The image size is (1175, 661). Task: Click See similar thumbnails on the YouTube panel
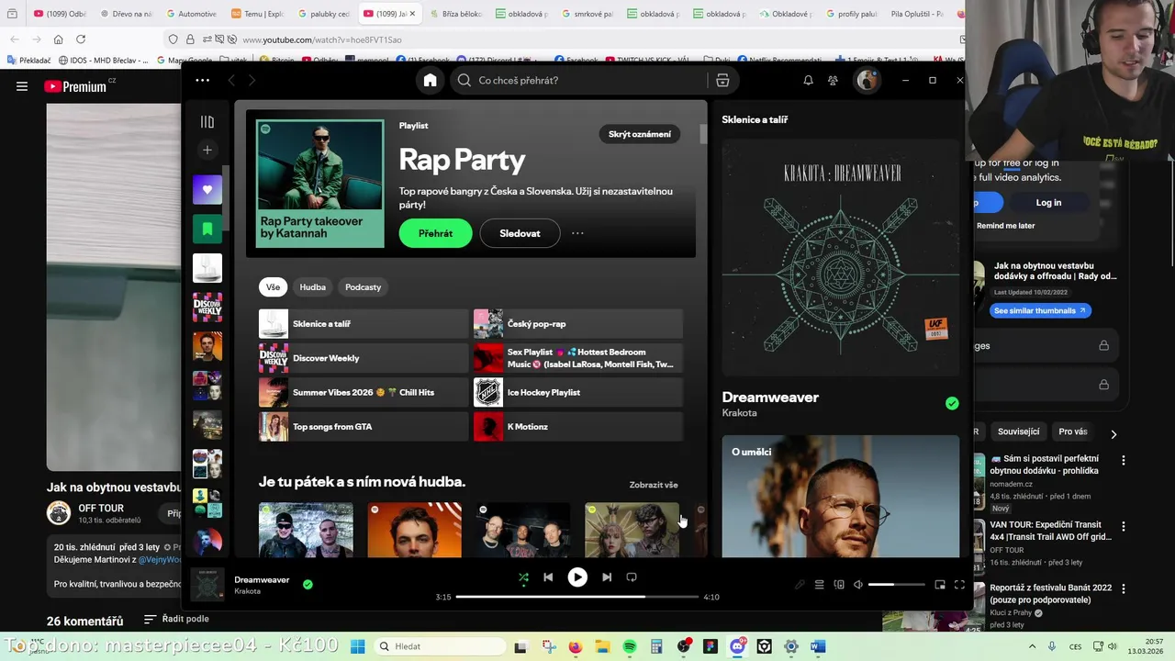[1040, 310]
